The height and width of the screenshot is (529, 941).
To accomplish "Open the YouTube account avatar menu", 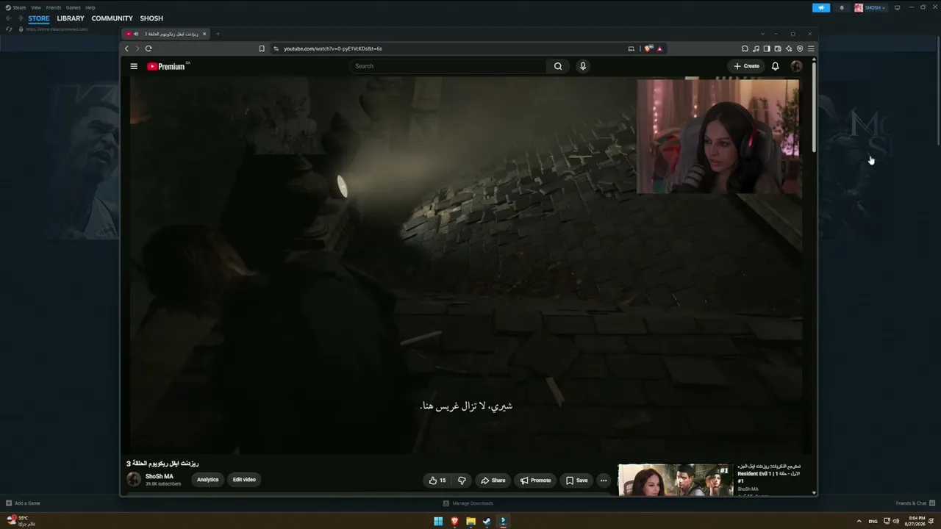I will tap(796, 66).
